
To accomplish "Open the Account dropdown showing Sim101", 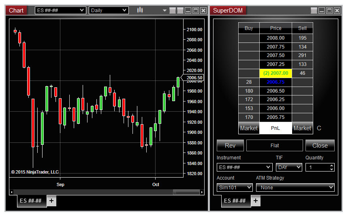I will click(x=235, y=187).
